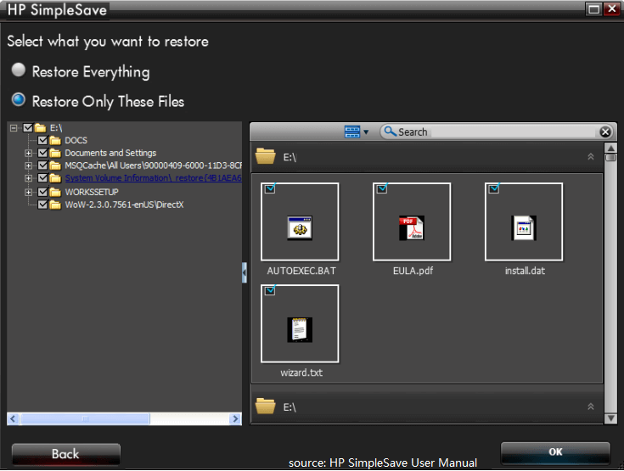Viewport: 624px width, 471px height.
Task: Select Restore Only These Files radio button
Action: pos(19,100)
